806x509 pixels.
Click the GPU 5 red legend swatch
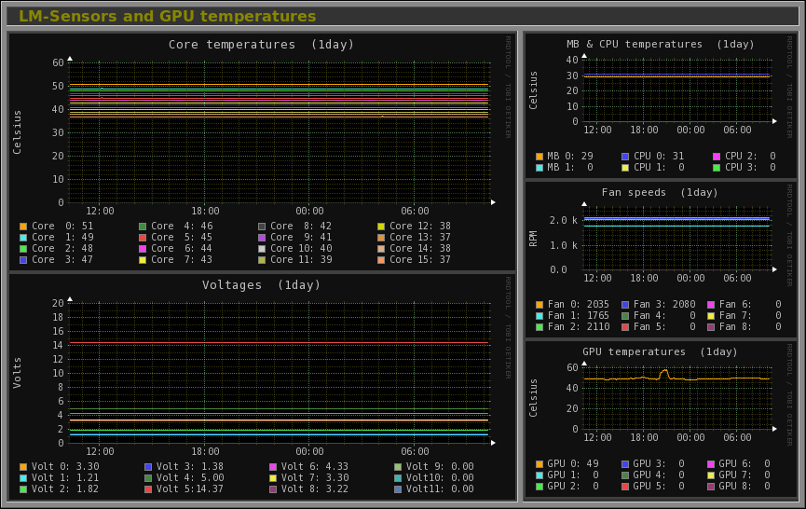click(625, 487)
